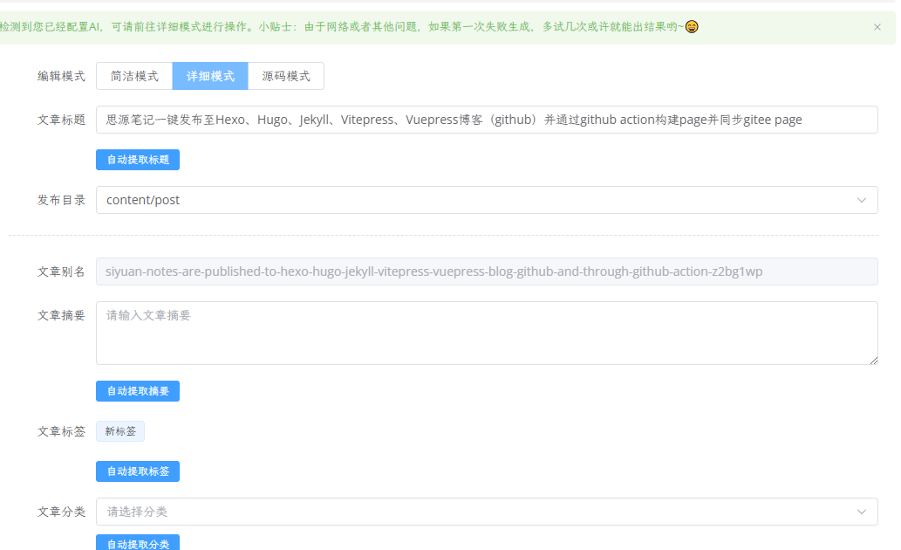Open the 文章分类 category dropdown
Image resolution: width=901 pixels, height=550 pixels.
487,512
